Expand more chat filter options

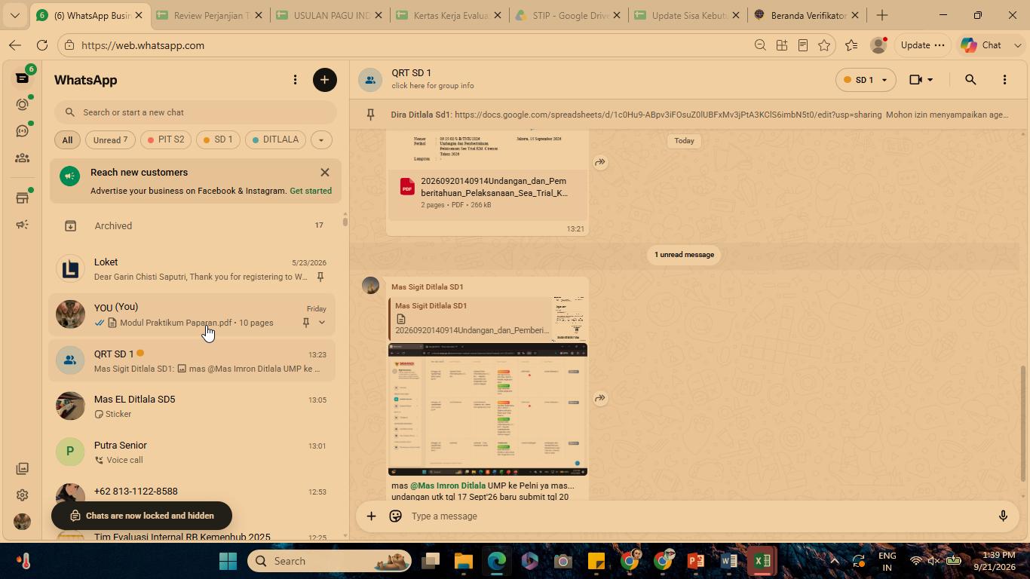coord(321,140)
